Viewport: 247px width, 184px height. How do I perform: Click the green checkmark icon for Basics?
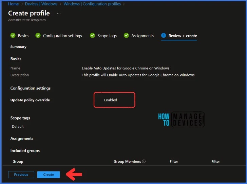pyautogui.click(x=13, y=35)
